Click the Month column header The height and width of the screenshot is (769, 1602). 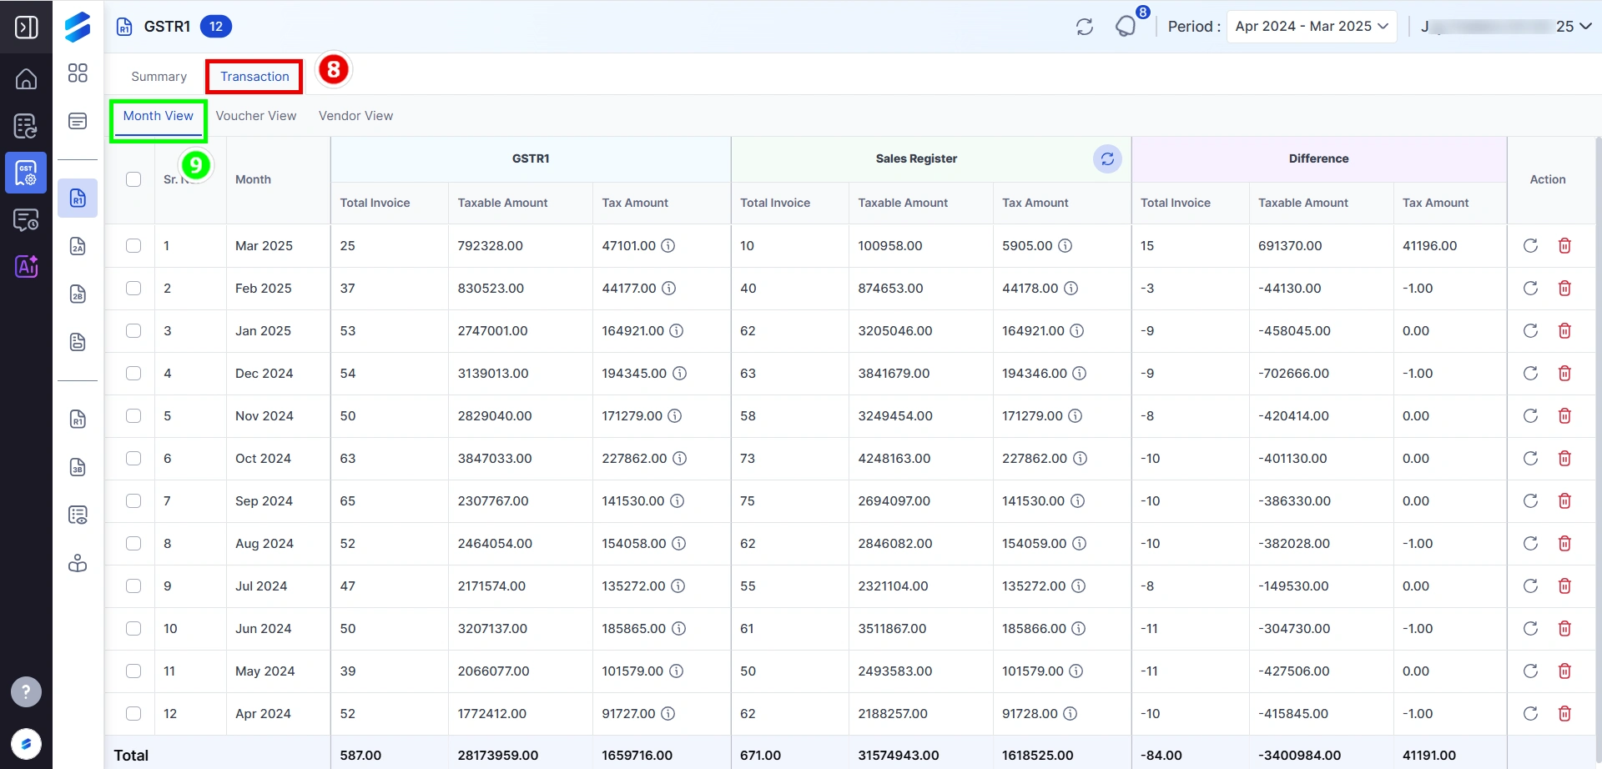[253, 179]
